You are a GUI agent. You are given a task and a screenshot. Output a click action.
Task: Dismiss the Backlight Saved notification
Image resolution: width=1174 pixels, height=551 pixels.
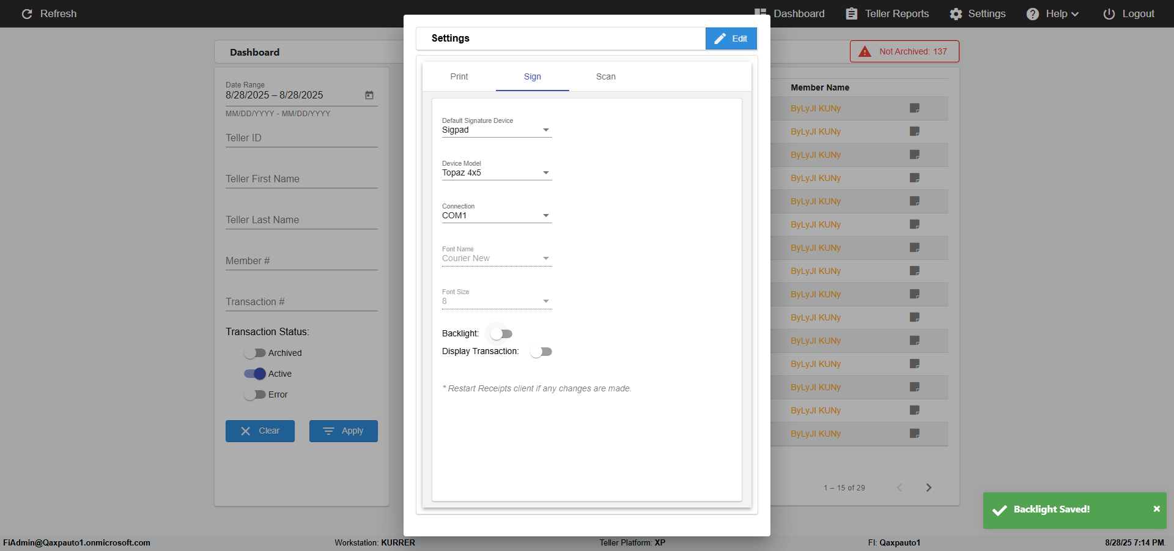point(1156,509)
